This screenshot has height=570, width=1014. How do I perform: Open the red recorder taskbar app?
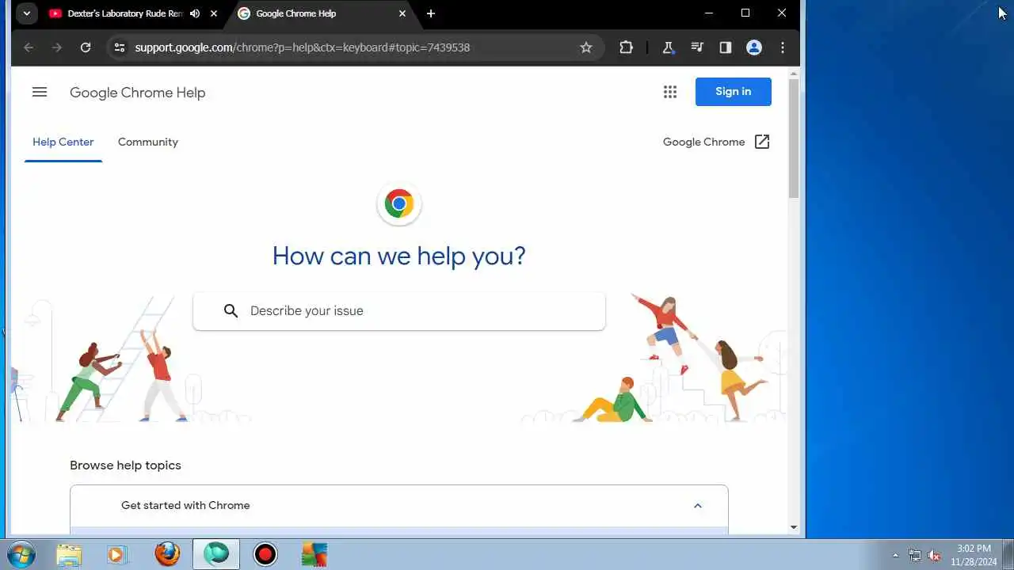click(x=265, y=555)
